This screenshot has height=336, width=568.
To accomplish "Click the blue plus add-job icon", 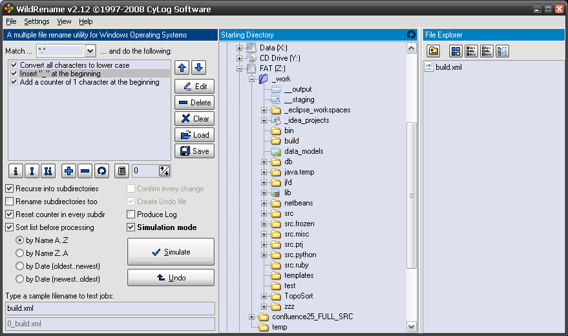I will (x=69, y=171).
